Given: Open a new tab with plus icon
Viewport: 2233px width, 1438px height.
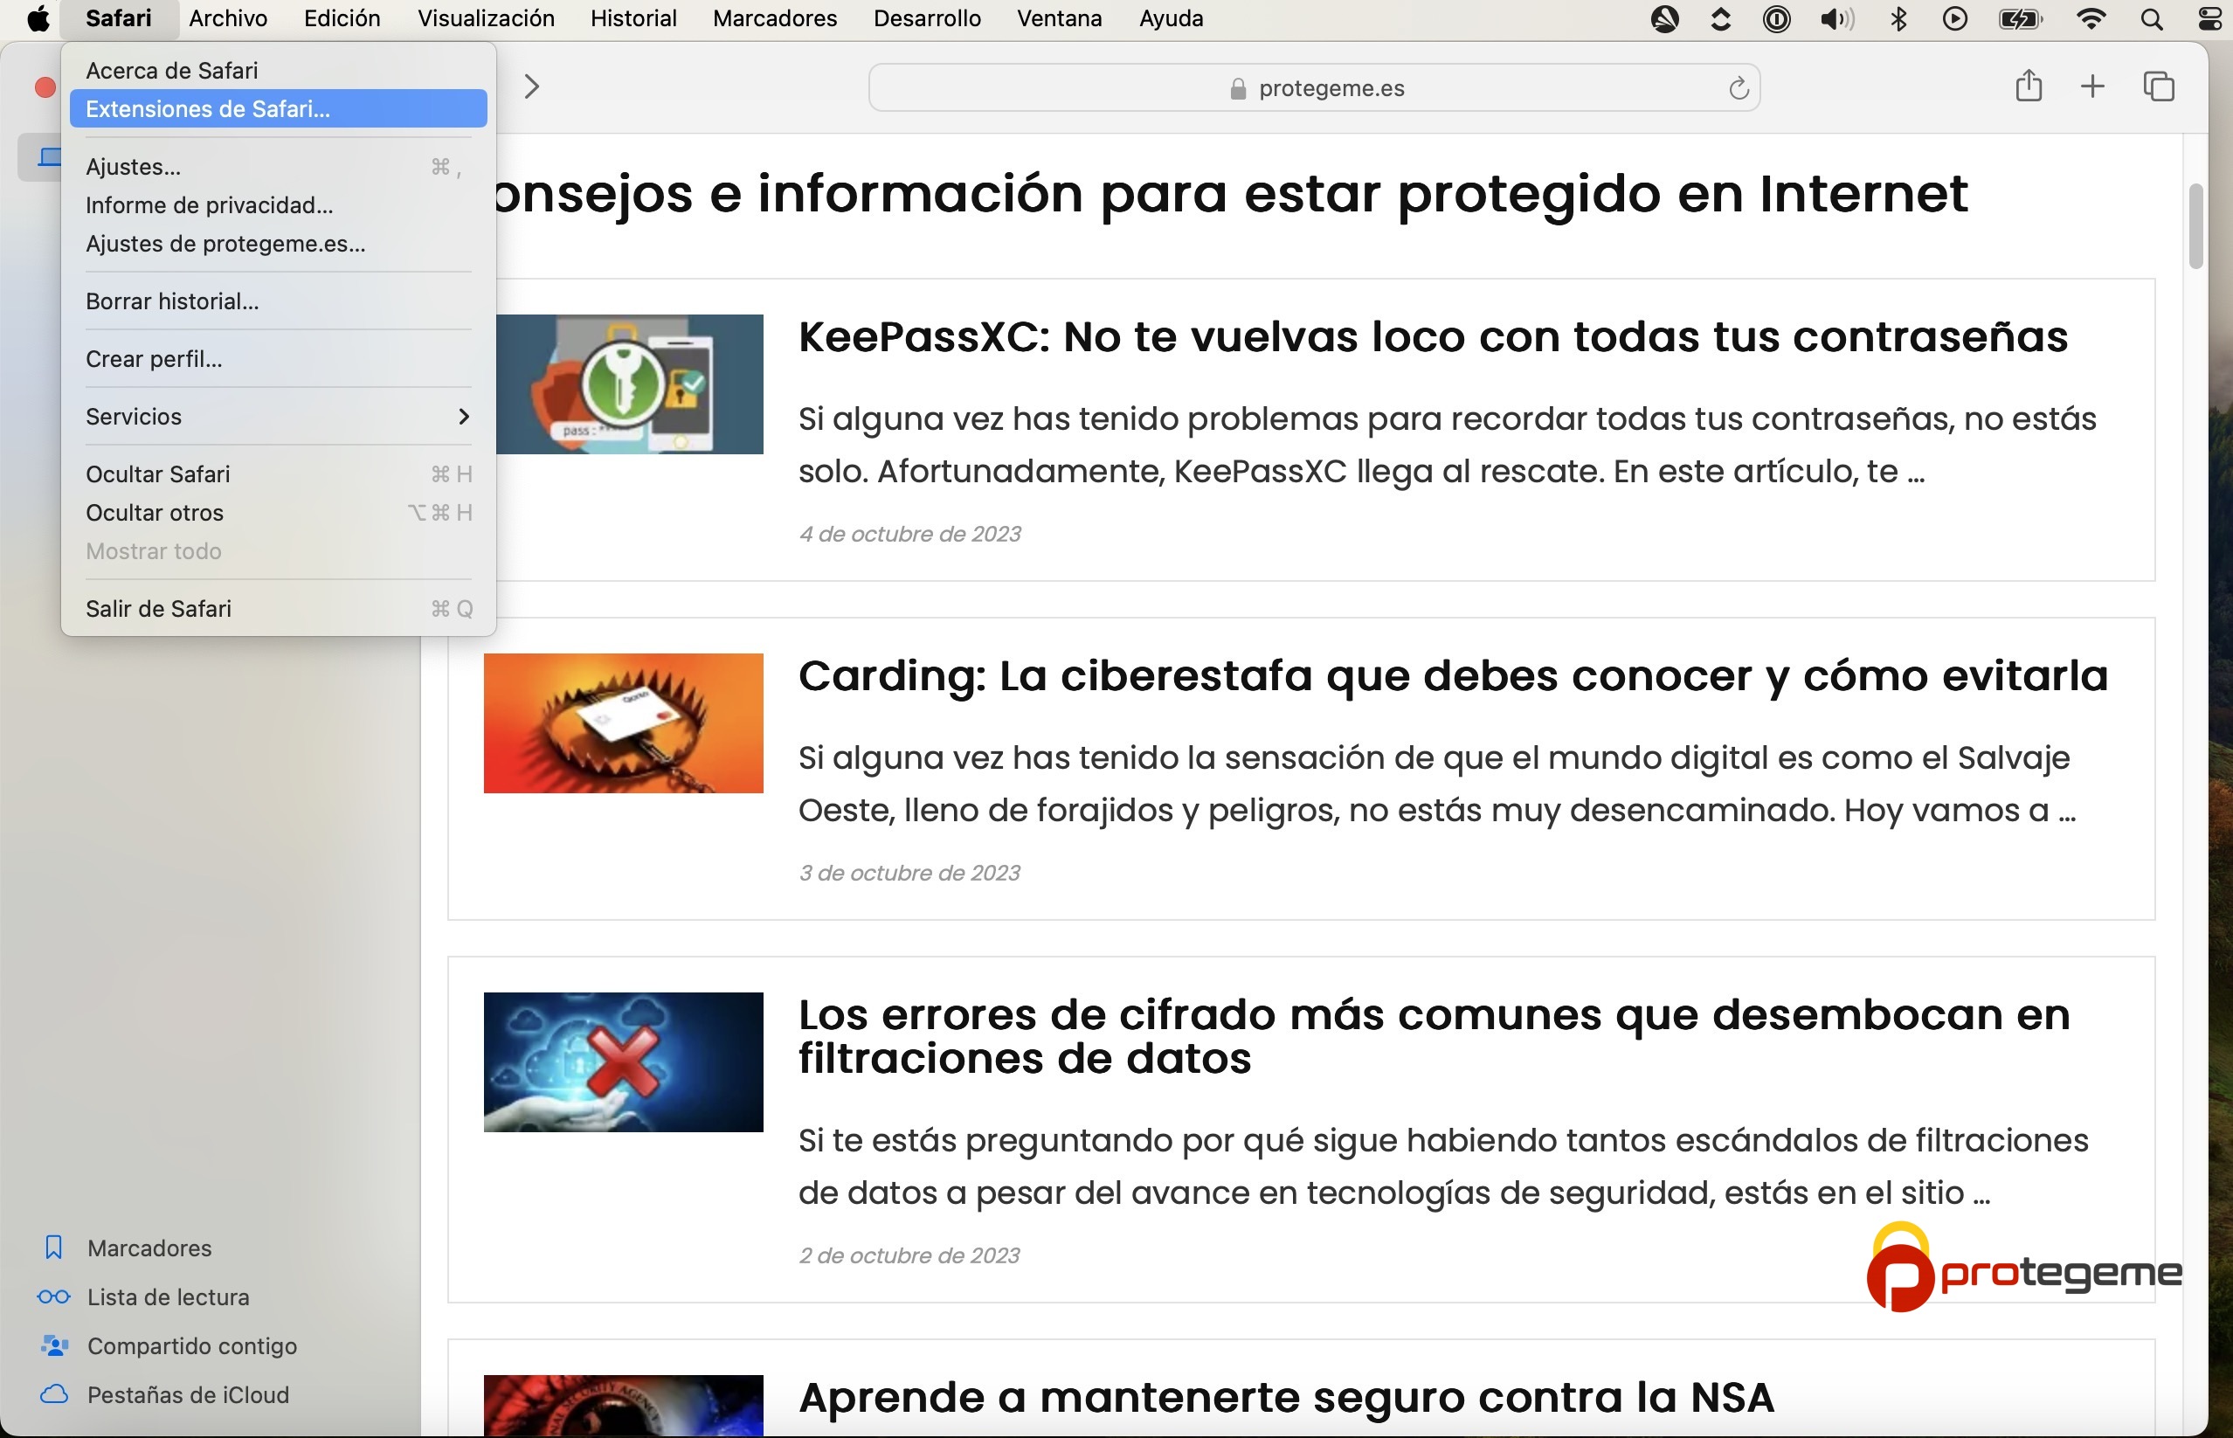Looking at the screenshot, I should pos(2093,86).
